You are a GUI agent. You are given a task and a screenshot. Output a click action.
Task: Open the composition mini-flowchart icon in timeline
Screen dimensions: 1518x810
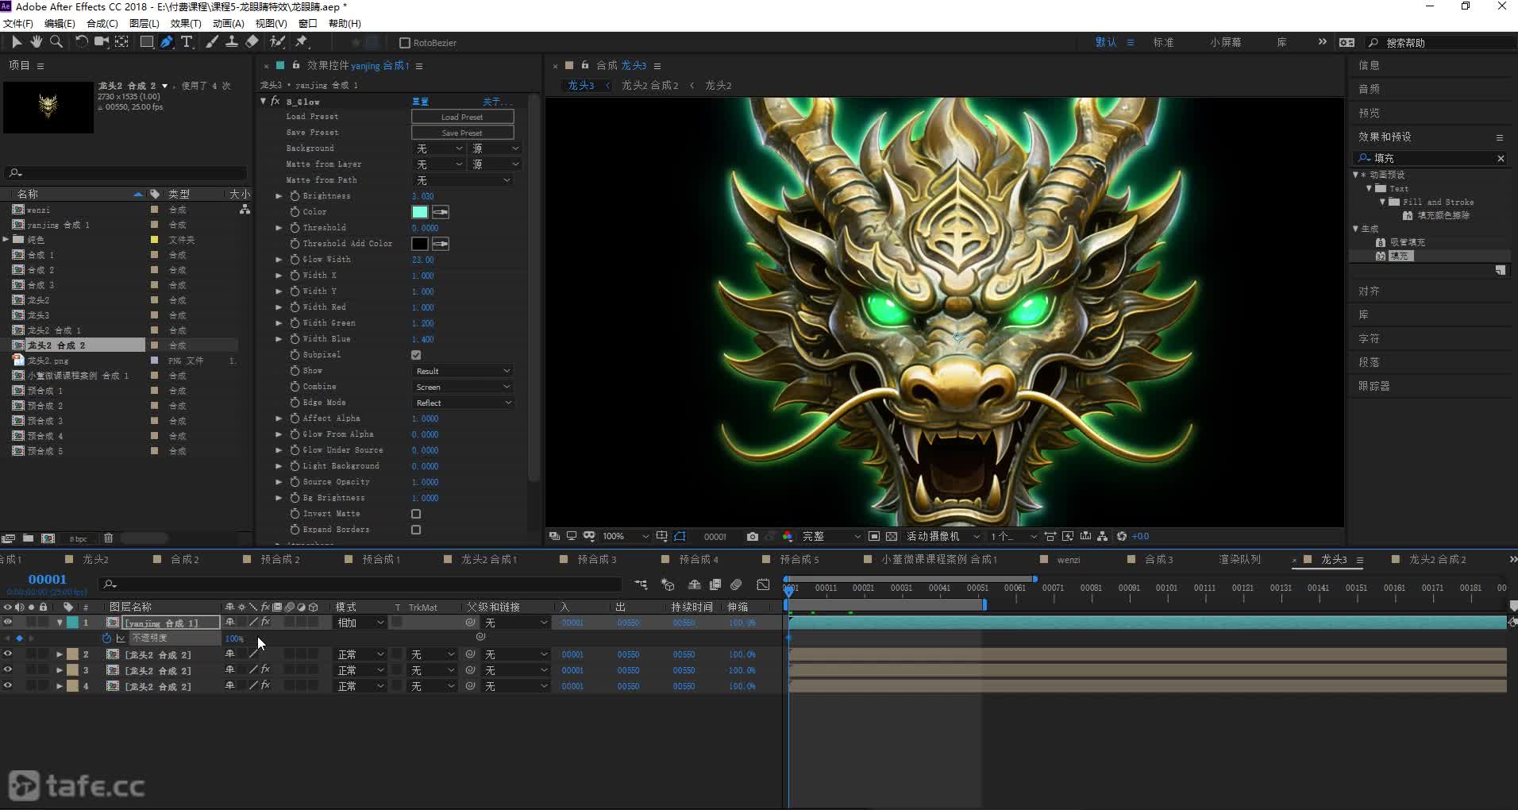coord(641,585)
